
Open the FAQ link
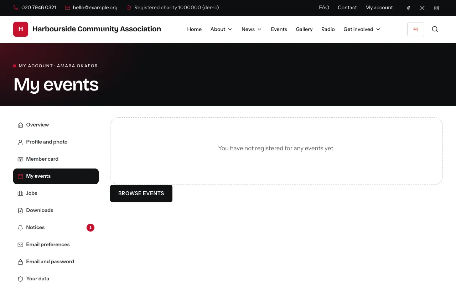[324, 7]
